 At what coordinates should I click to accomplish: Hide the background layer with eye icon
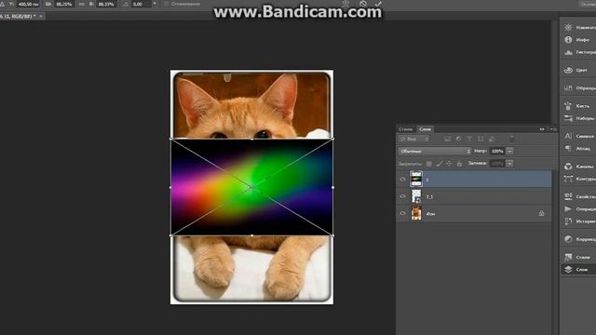(x=402, y=213)
